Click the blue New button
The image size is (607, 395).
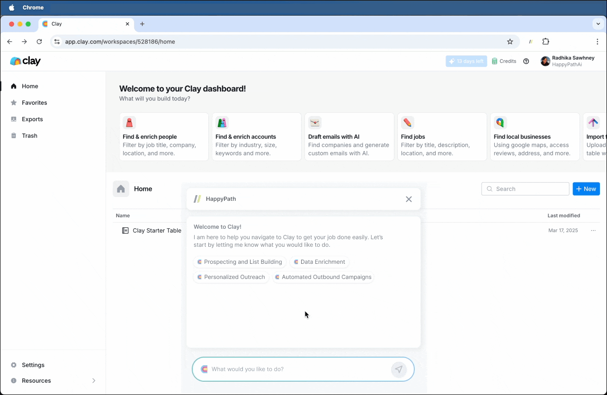point(586,189)
